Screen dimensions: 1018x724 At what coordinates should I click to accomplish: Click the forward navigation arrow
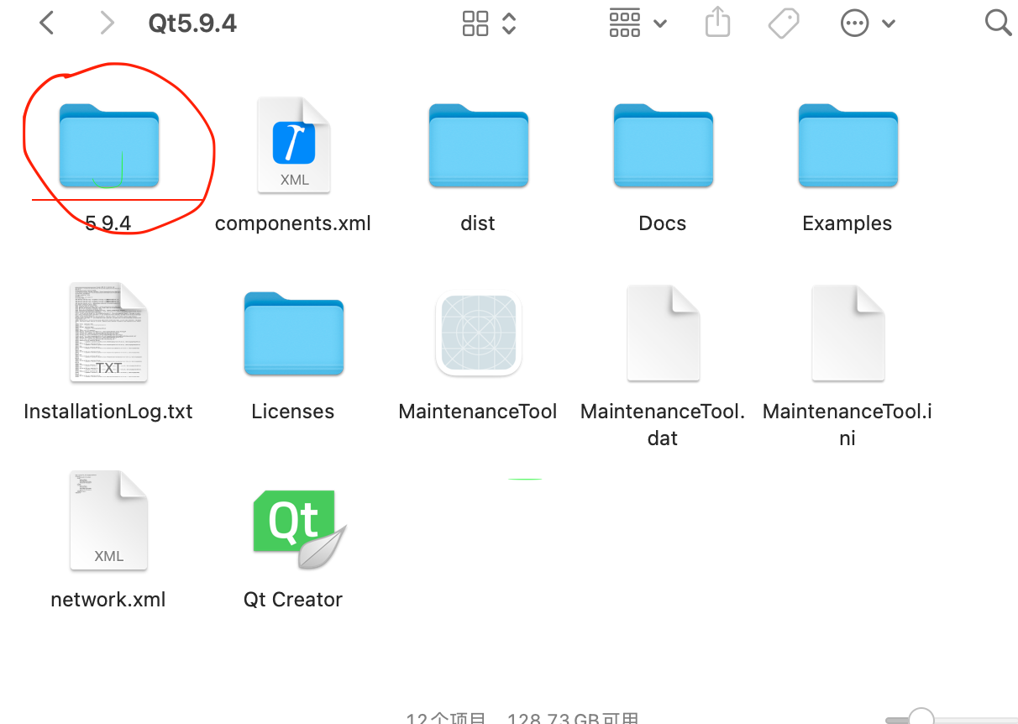pos(107,23)
